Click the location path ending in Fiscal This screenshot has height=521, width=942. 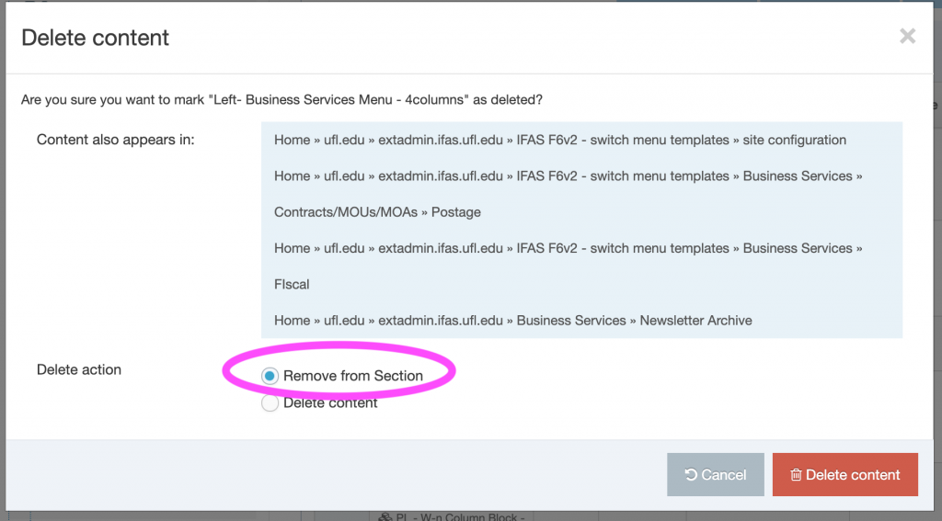(292, 284)
